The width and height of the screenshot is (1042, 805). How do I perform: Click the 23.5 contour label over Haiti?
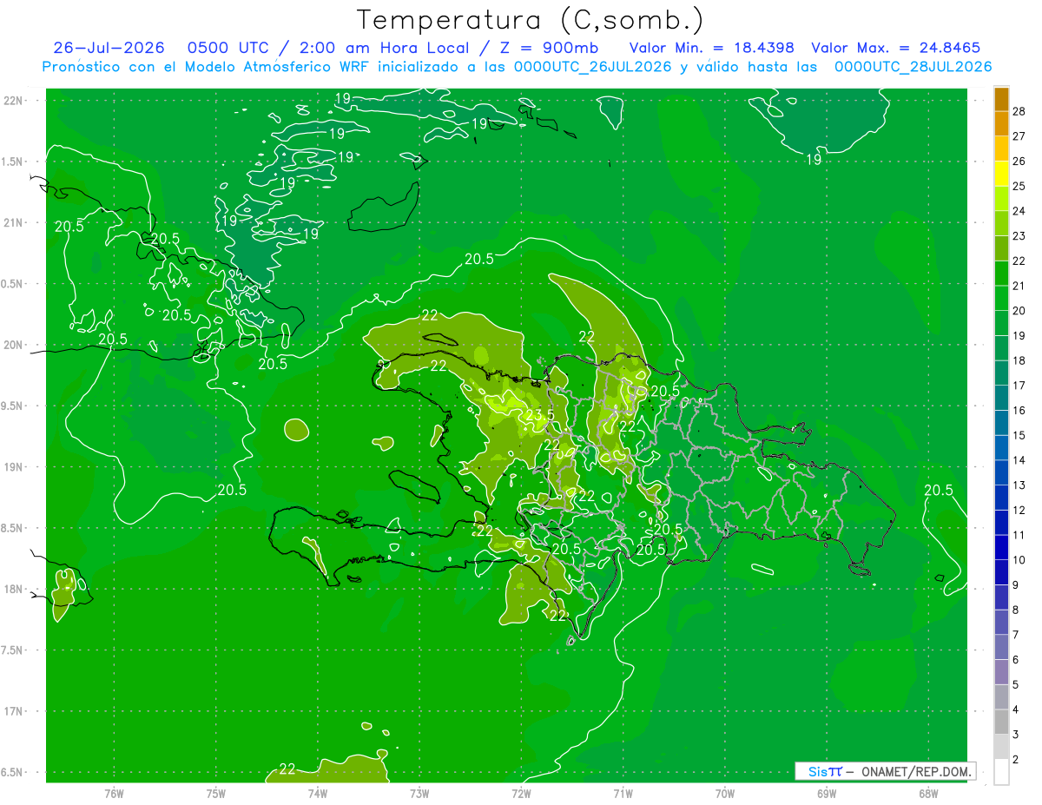[540, 415]
